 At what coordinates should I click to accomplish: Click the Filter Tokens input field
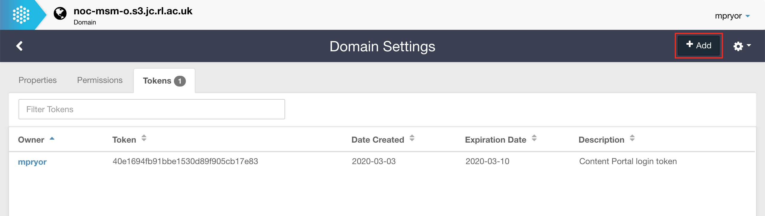(152, 109)
